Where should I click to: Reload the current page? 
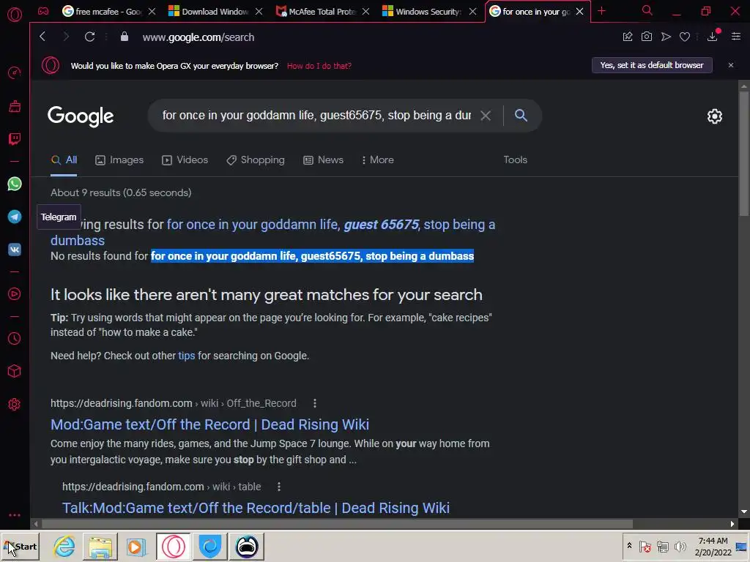click(89, 37)
